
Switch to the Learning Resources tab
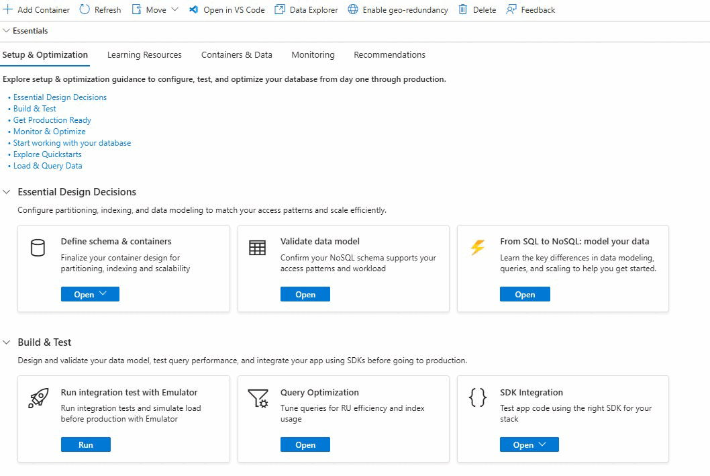click(144, 55)
